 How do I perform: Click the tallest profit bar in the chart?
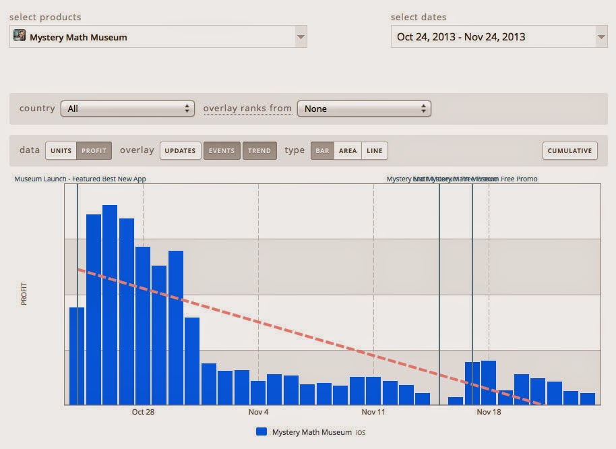pos(110,305)
